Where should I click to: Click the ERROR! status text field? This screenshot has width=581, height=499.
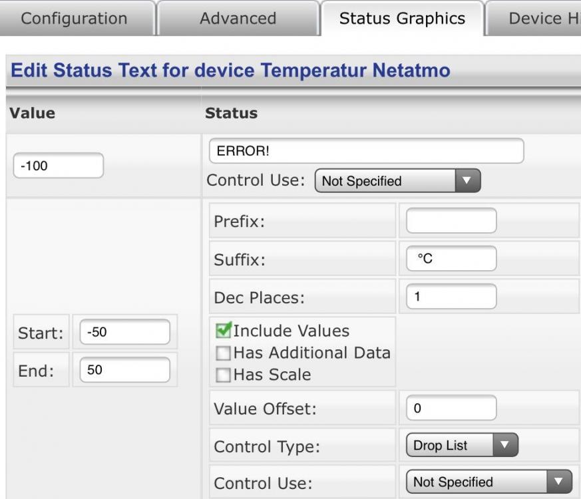pos(366,151)
